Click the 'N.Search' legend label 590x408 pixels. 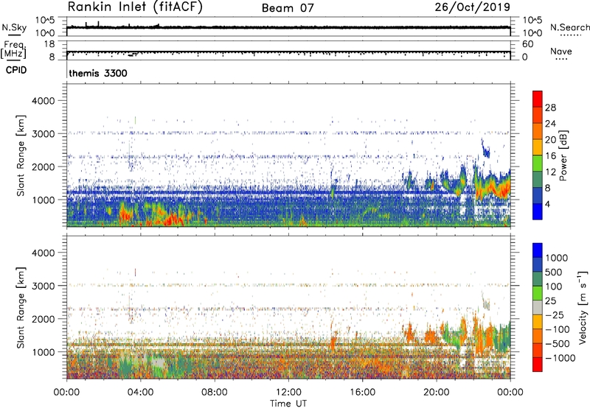569,27
